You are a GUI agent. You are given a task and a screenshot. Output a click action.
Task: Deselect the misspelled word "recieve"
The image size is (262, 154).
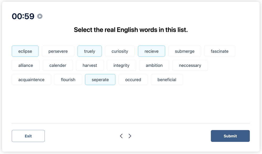151,51
